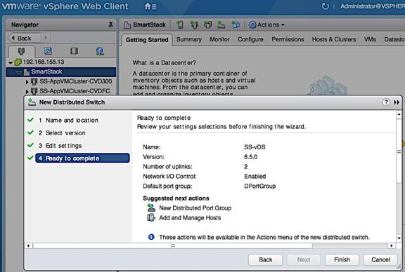Select 192.168.155.13 in the tree
The image size is (405, 272).
(x=44, y=62)
